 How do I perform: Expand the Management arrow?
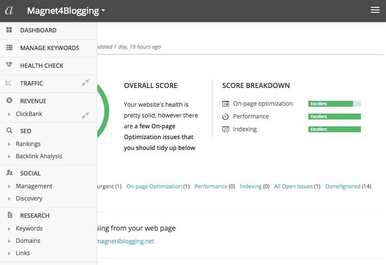pyautogui.click(x=9, y=186)
